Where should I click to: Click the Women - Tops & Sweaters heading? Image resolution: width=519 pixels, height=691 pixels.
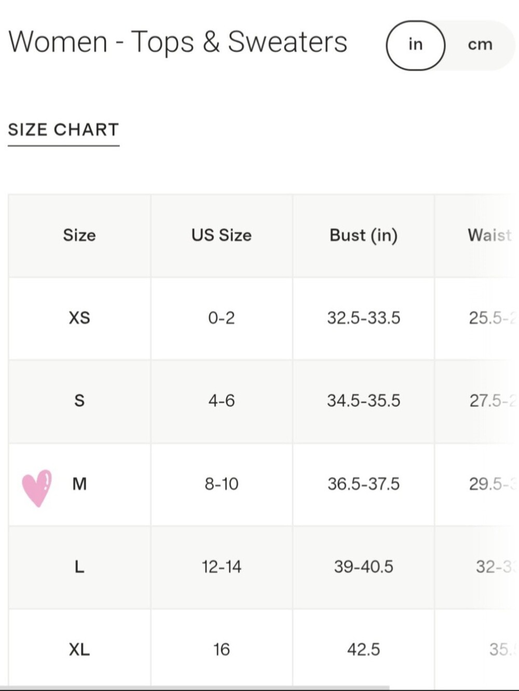coord(178,42)
